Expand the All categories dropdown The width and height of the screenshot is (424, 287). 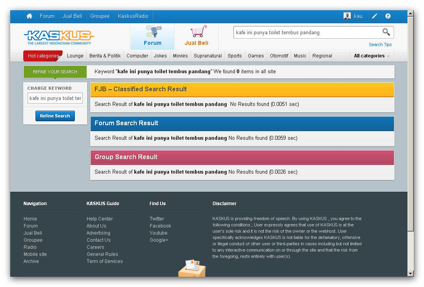[372, 56]
